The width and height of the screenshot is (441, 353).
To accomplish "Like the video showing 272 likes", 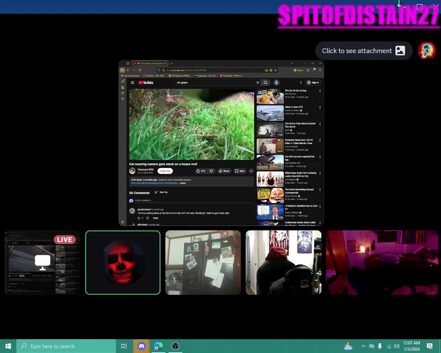I will coord(200,171).
